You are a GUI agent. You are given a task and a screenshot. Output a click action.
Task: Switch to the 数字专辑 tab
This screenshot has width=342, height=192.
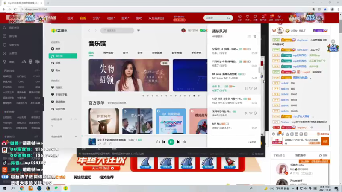[x=177, y=53]
